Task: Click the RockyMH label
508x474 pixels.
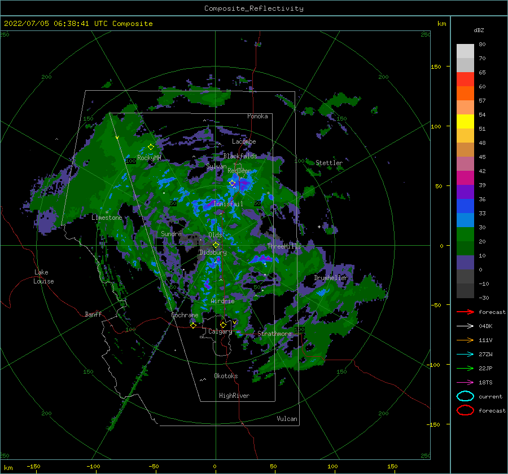Action: pyautogui.click(x=149, y=158)
